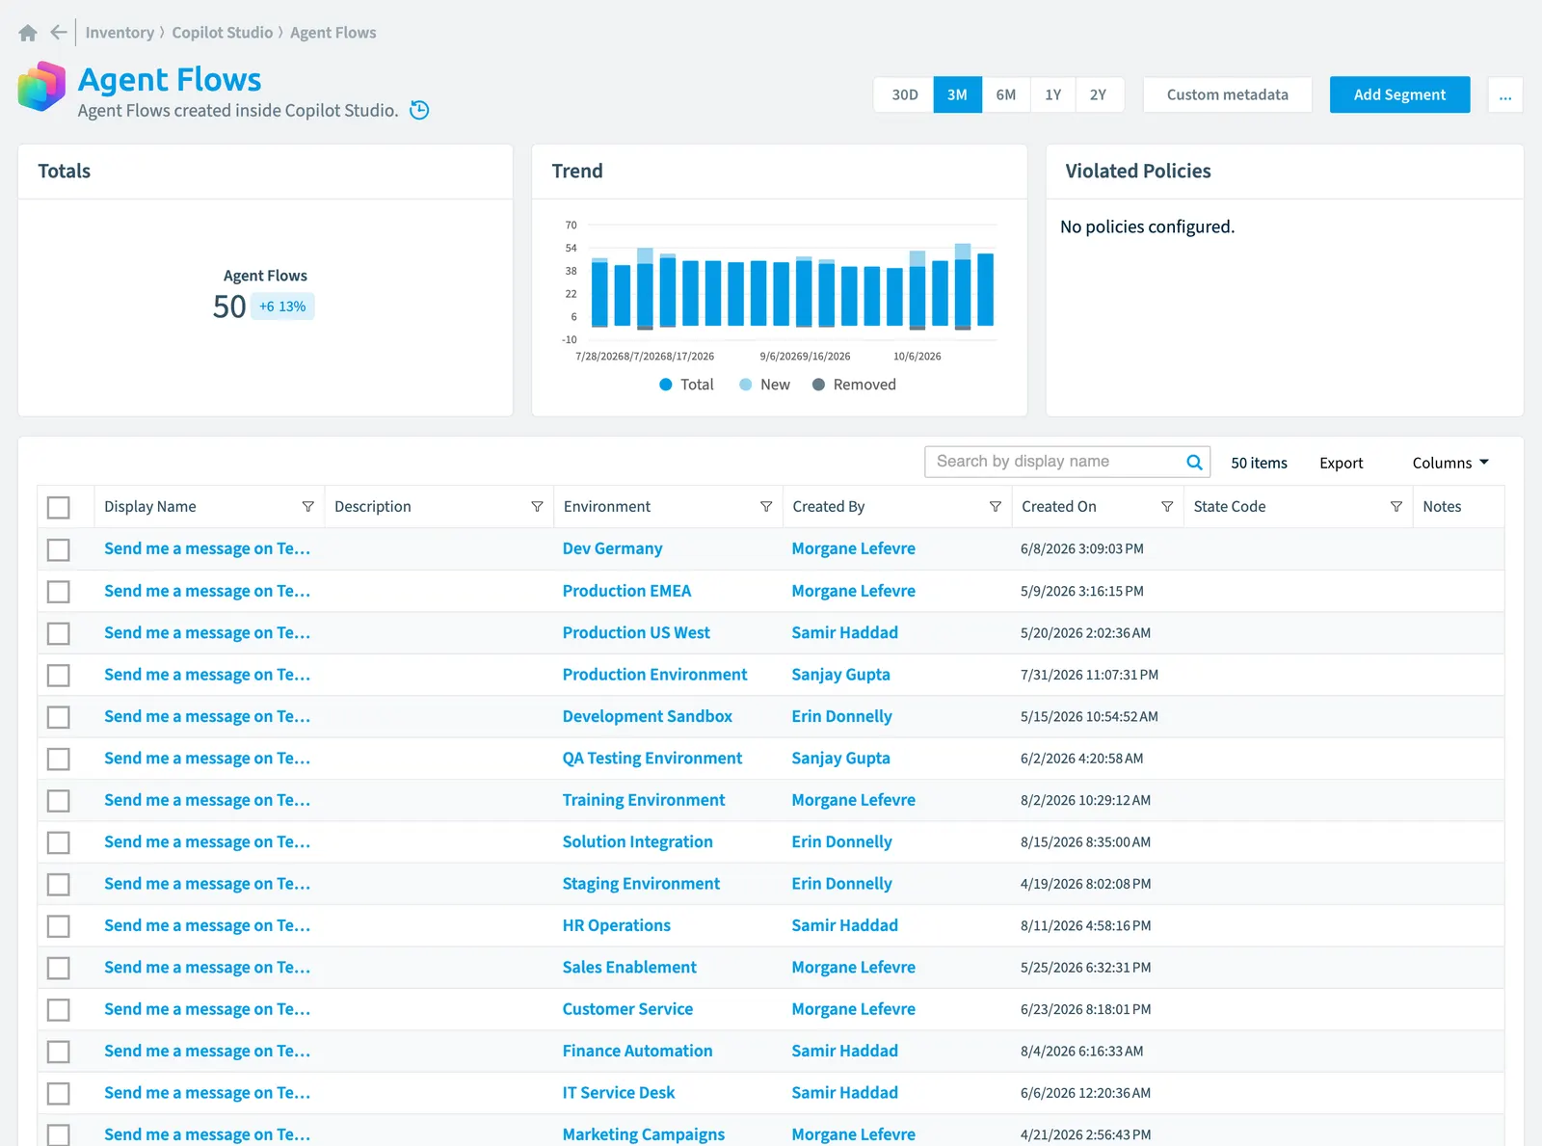The image size is (1542, 1146).
Task: Open the Created By column filter
Action: 996,507
